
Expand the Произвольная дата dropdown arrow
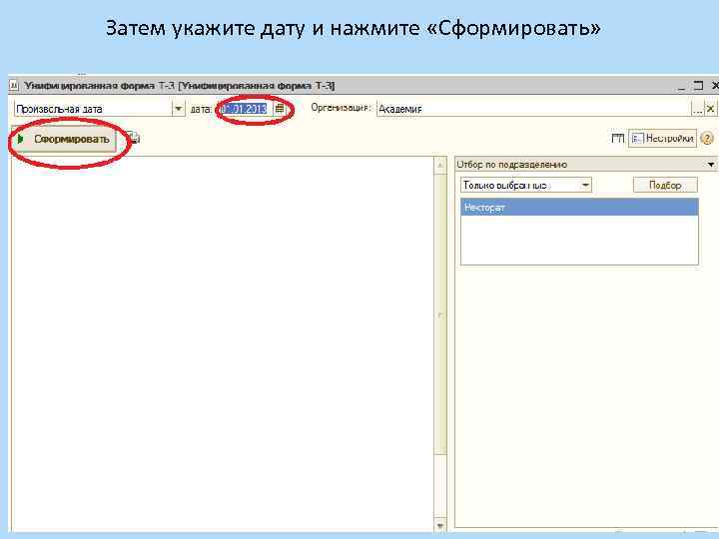[179, 109]
